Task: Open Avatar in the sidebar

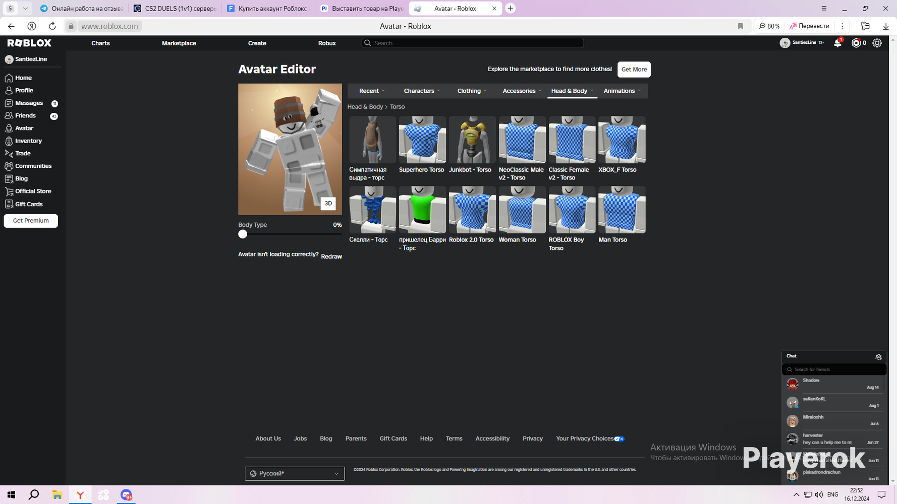Action: point(24,128)
